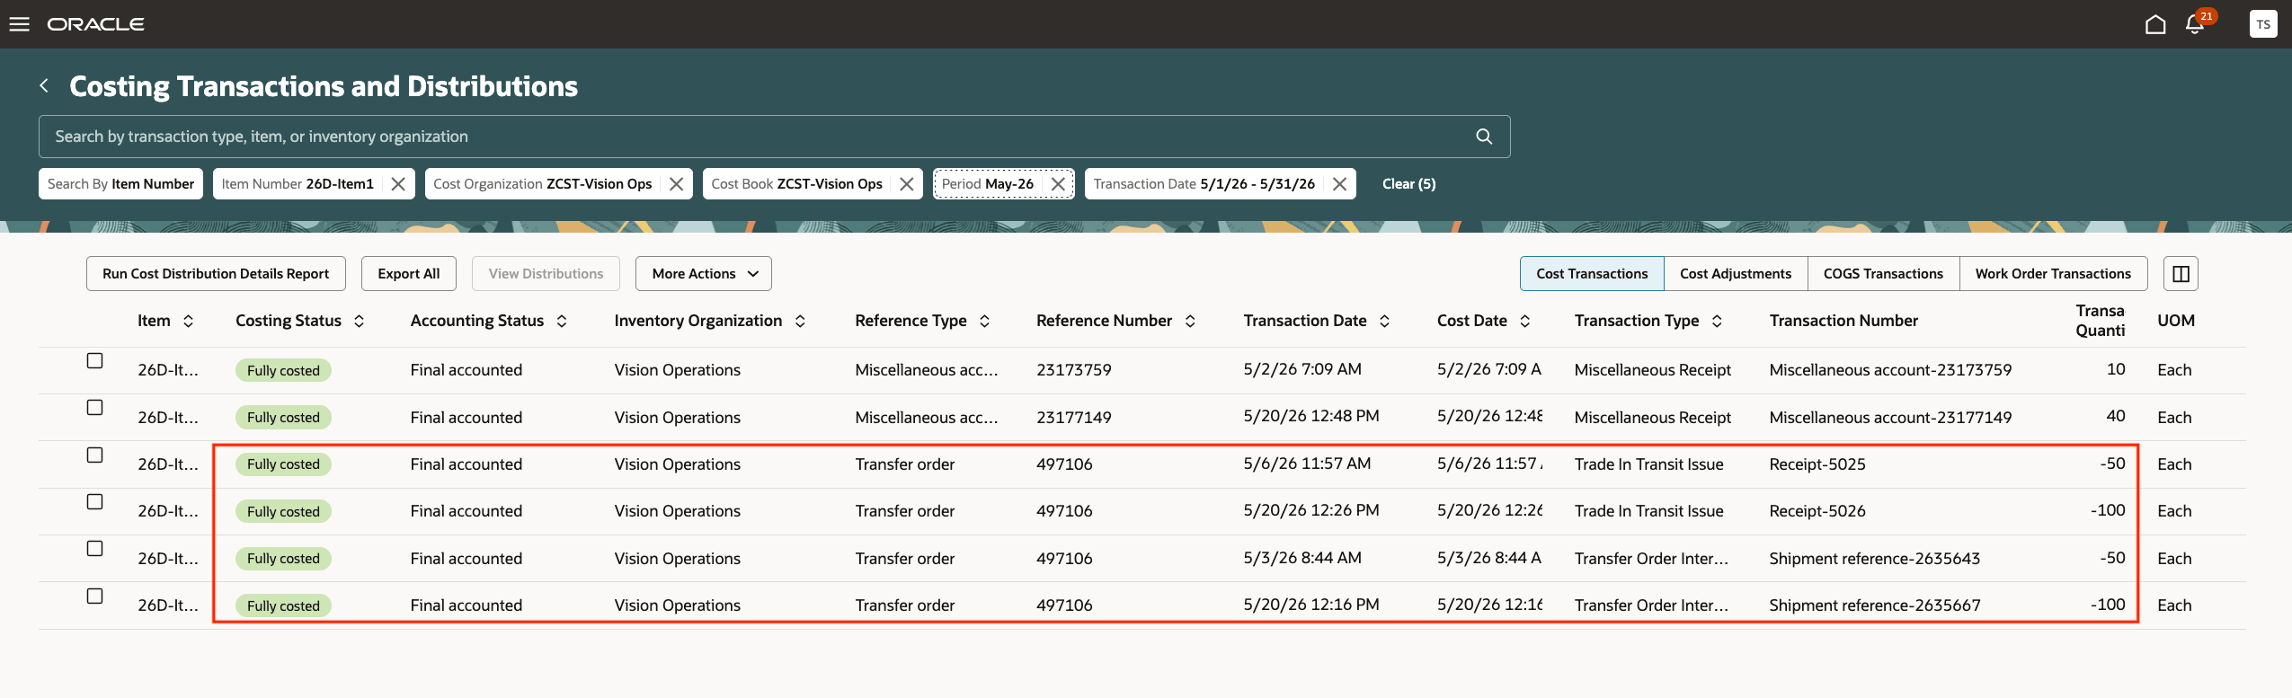The width and height of the screenshot is (2292, 698).
Task: Remove the Item Number 26D-Item1 filter
Action: pyautogui.click(x=398, y=184)
